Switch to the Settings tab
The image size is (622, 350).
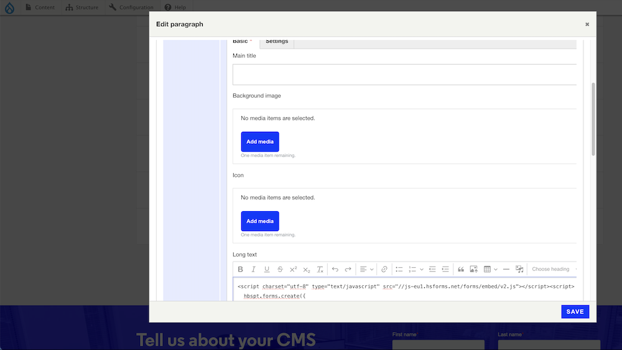pyautogui.click(x=277, y=42)
